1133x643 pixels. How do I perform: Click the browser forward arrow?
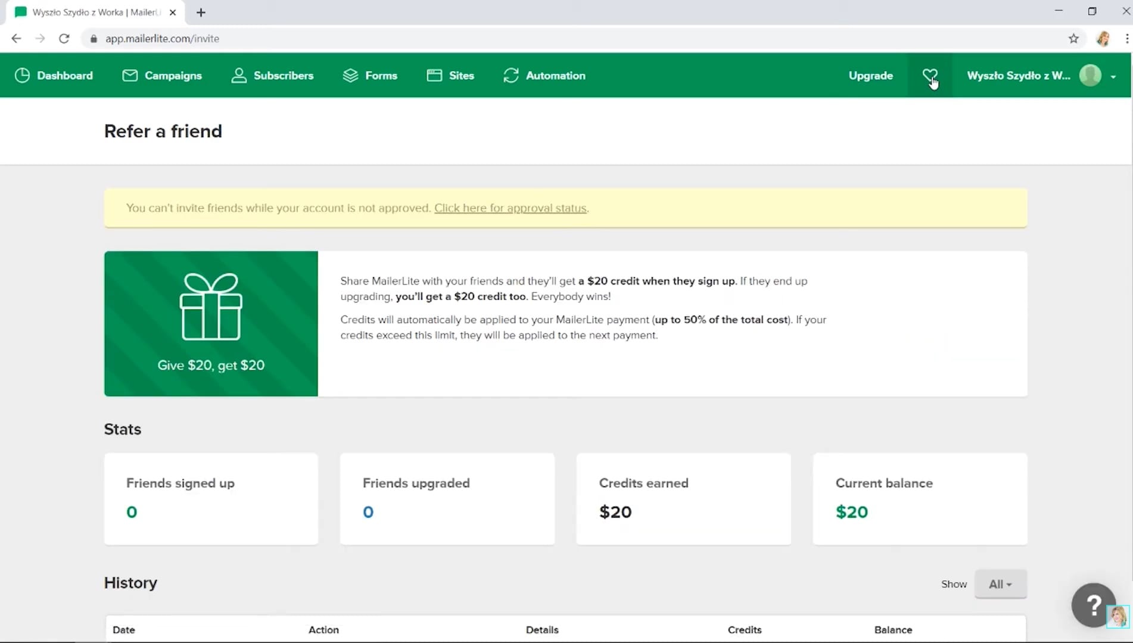pos(40,39)
